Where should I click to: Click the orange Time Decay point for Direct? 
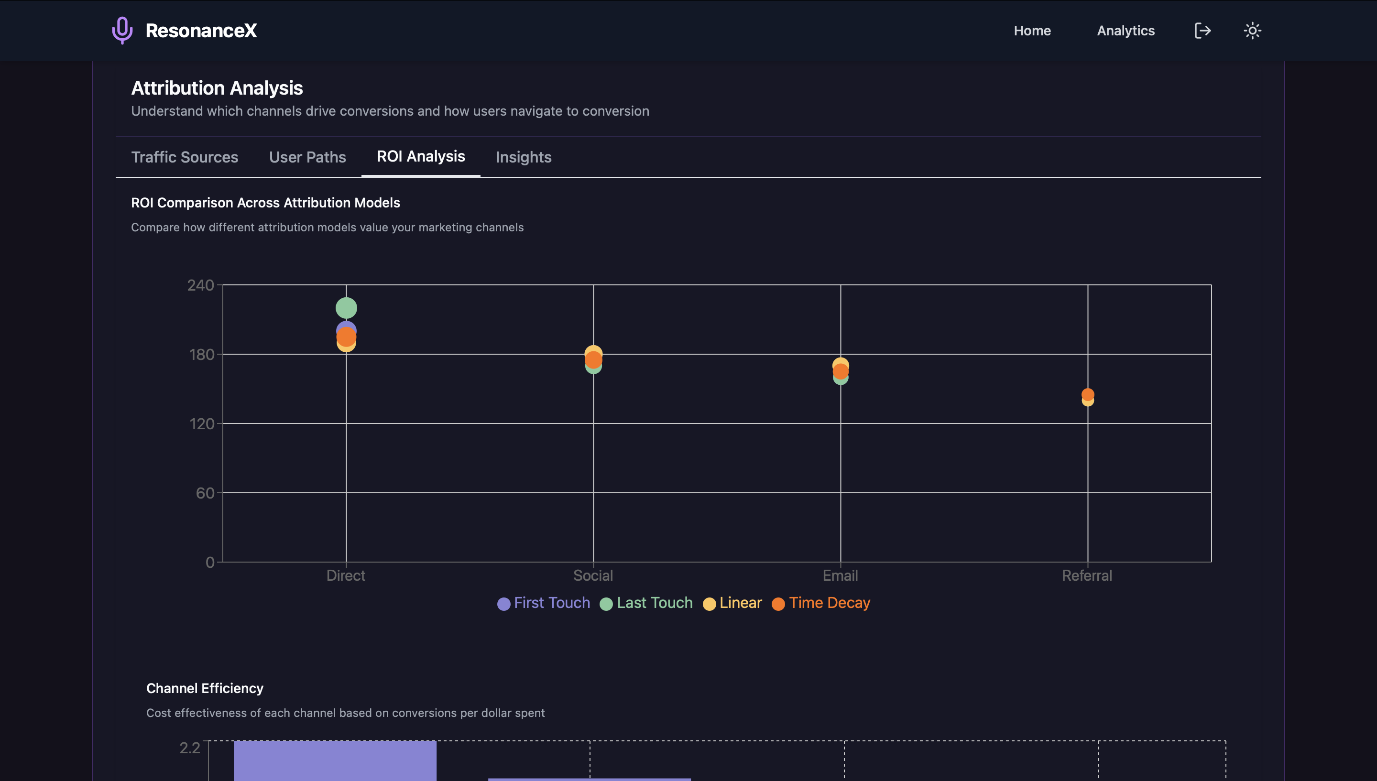click(x=346, y=336)
